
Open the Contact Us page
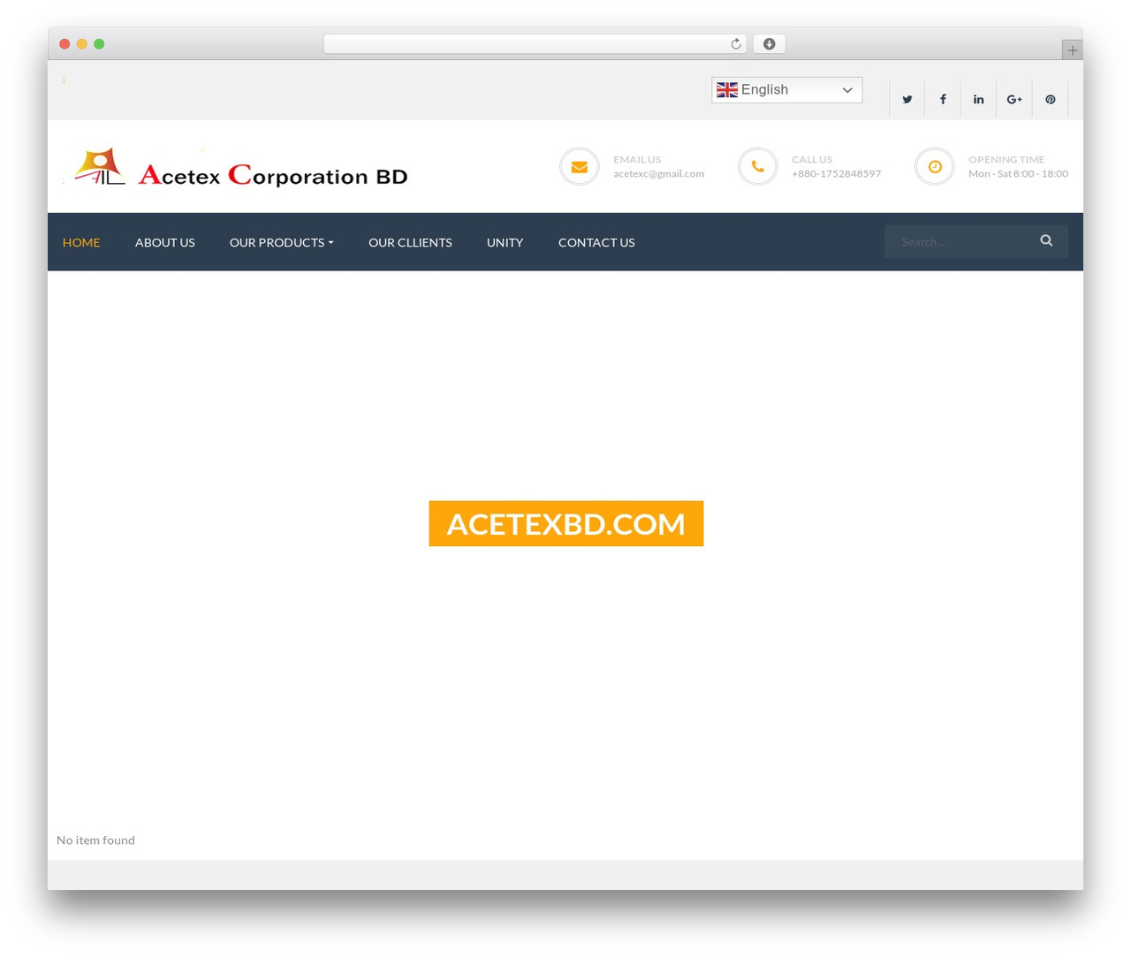coord(596,242)
